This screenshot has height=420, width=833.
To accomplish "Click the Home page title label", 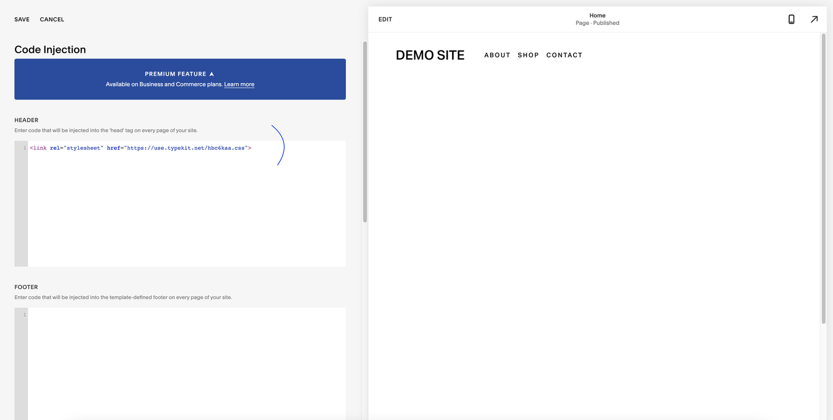I will click(597, 15).
